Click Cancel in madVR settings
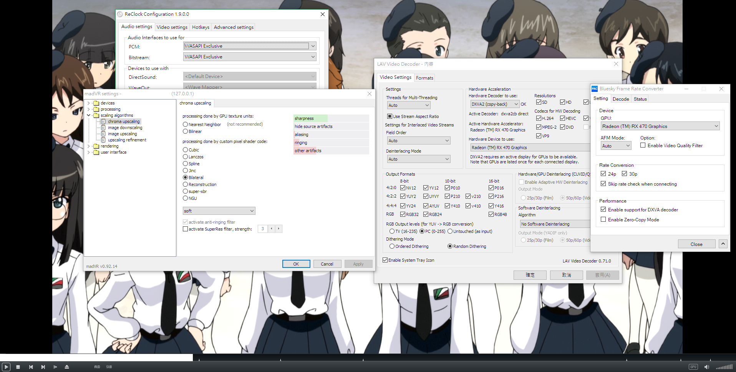 click(x=327, y=264)
